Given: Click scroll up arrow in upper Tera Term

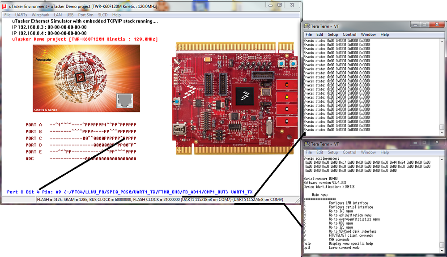Looking at the screenshot, I should pyautogui.click(x=442, y=42).
